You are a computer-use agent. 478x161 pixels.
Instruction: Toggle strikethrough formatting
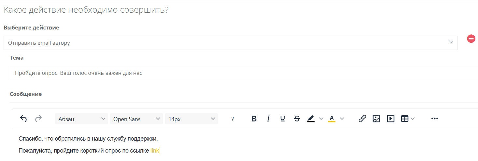pos(297,119)
